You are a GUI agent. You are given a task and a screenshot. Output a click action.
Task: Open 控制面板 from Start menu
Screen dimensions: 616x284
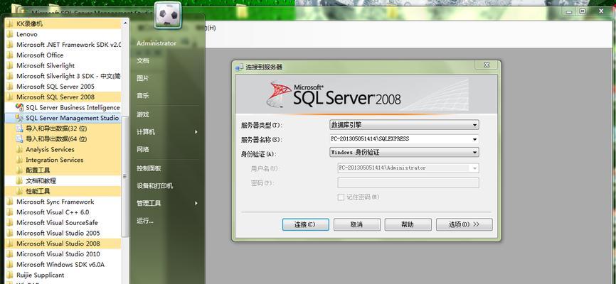tap(149, 168)
